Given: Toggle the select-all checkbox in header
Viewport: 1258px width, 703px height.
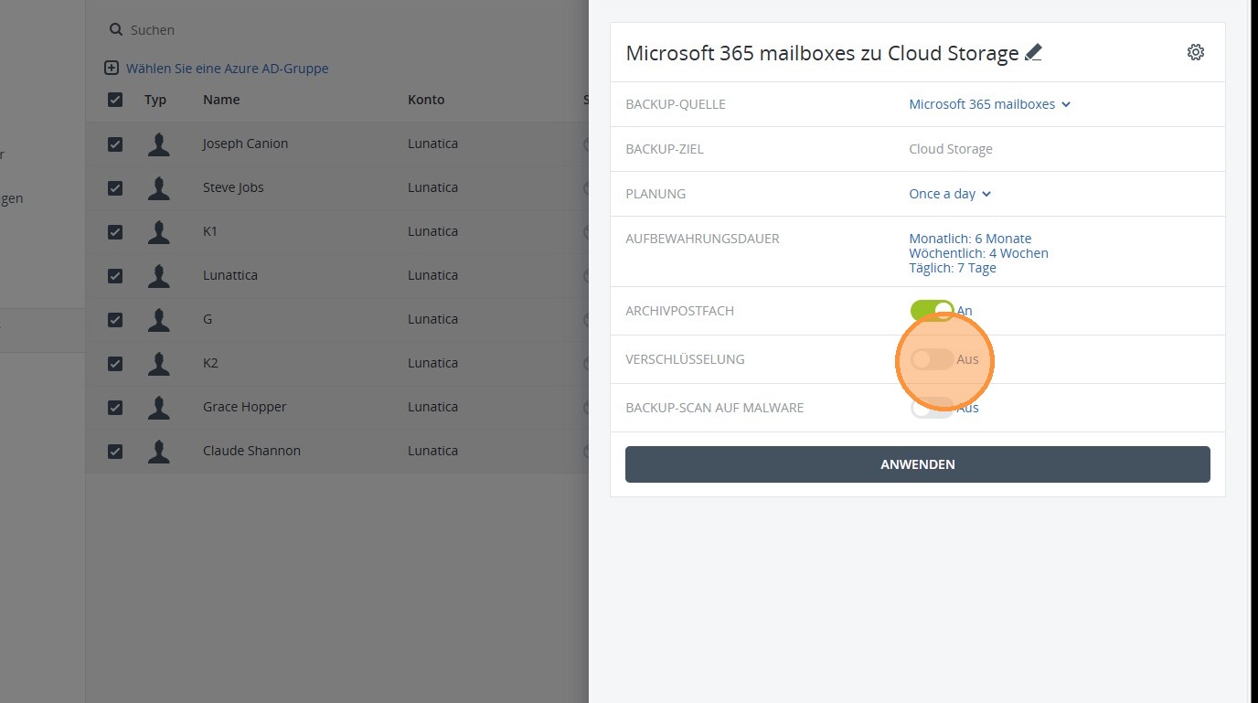Looking at the screenshot, I should pyautogui.click(x=115, y=100).
